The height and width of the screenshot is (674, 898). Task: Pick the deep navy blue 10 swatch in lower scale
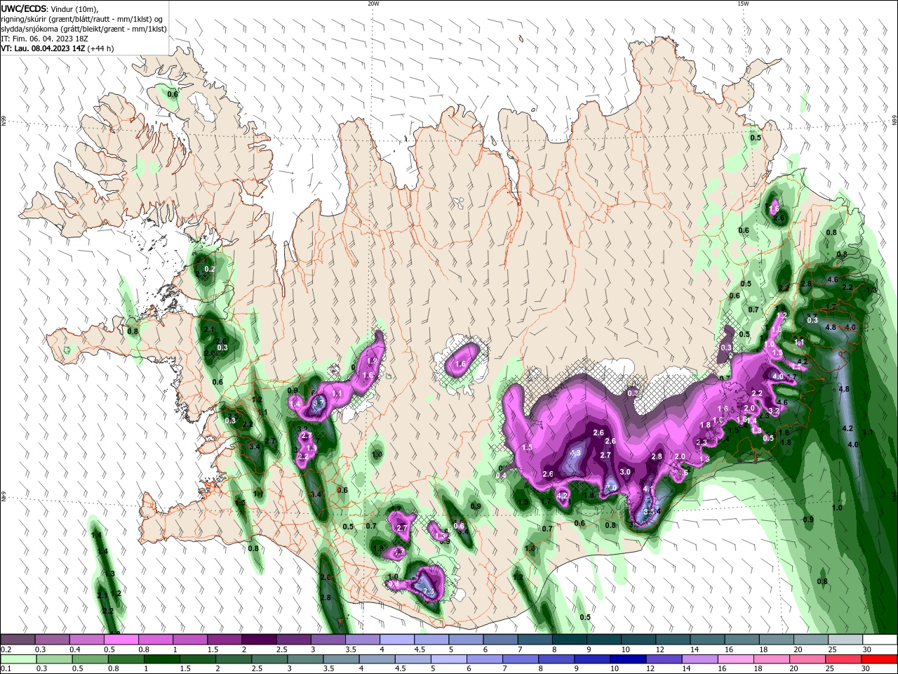(x=629, y=659)
